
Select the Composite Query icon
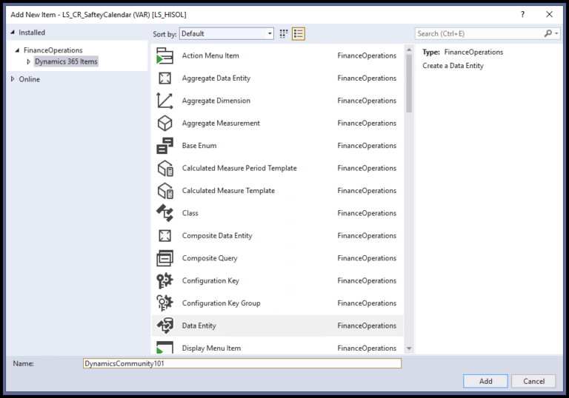(x=164, y=258)
